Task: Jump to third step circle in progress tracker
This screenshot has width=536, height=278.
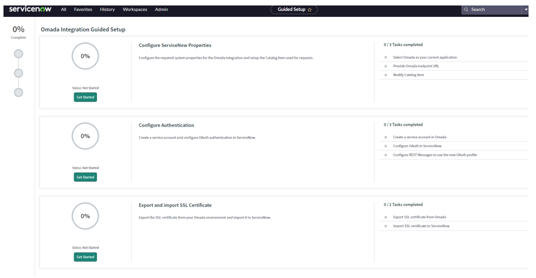Action: coord(18,93)
